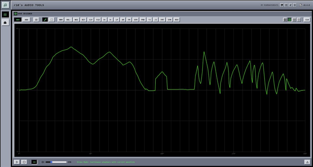
Task: Click the music note app logo icon
Action: (5, 5)
